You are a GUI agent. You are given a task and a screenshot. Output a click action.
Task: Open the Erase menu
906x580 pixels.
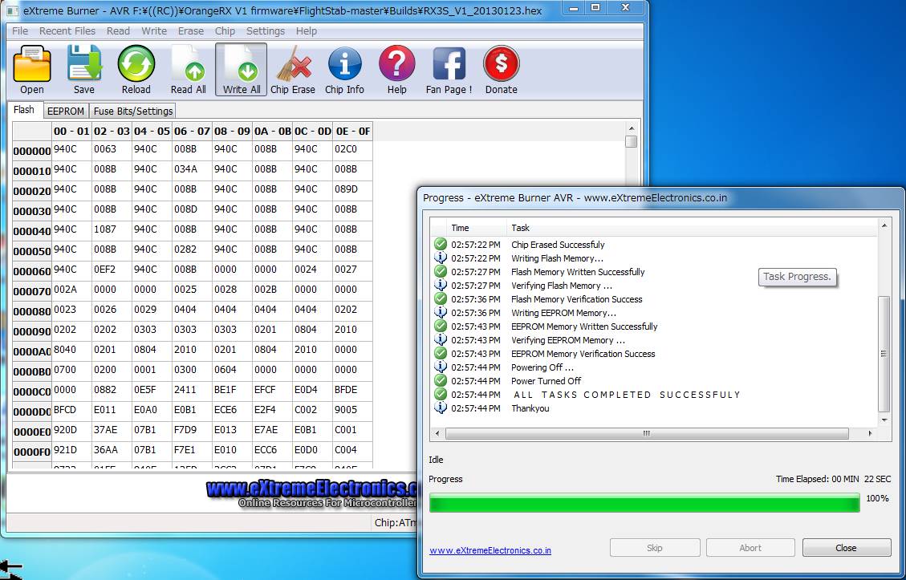click(191, 31)
